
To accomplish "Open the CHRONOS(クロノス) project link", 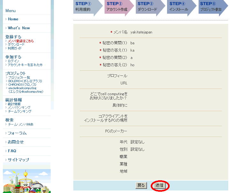I will 22,85.
